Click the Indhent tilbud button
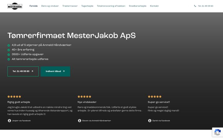 [x=55, y=71]
